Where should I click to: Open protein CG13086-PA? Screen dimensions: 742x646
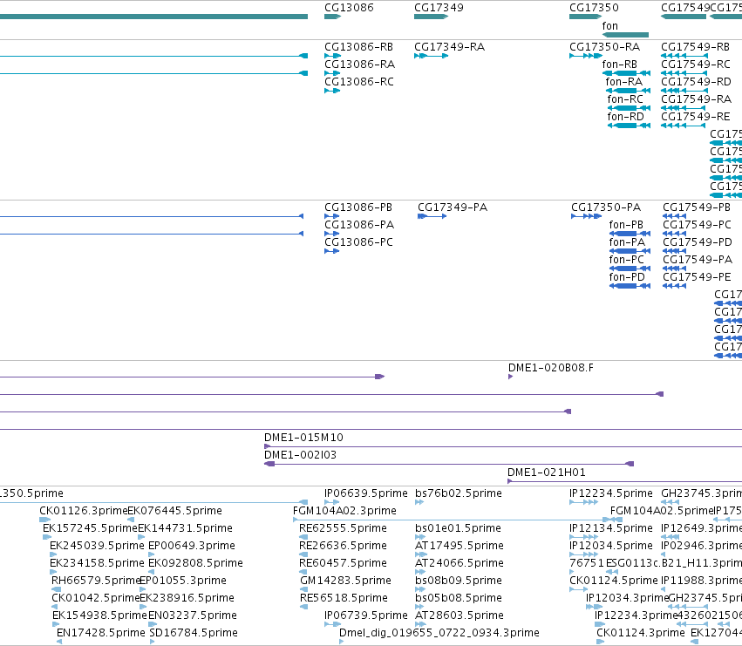359,225
